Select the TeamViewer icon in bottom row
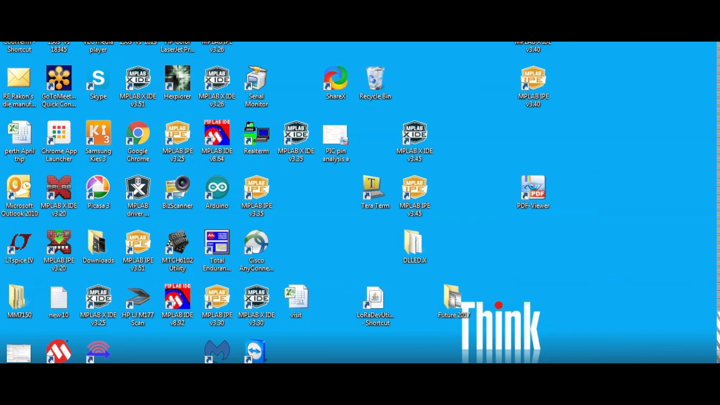 pos(256,351)
